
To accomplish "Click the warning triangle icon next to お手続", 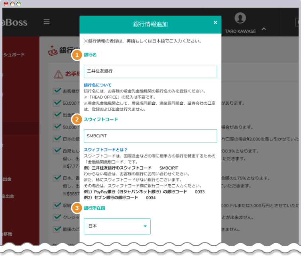I will point(58,74).
